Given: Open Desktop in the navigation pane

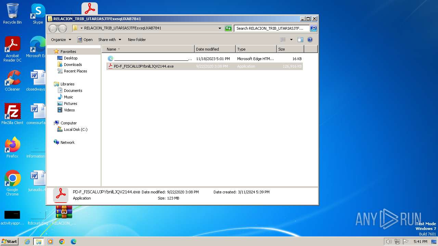Looking at the screenshot, I should coord(70,58).
